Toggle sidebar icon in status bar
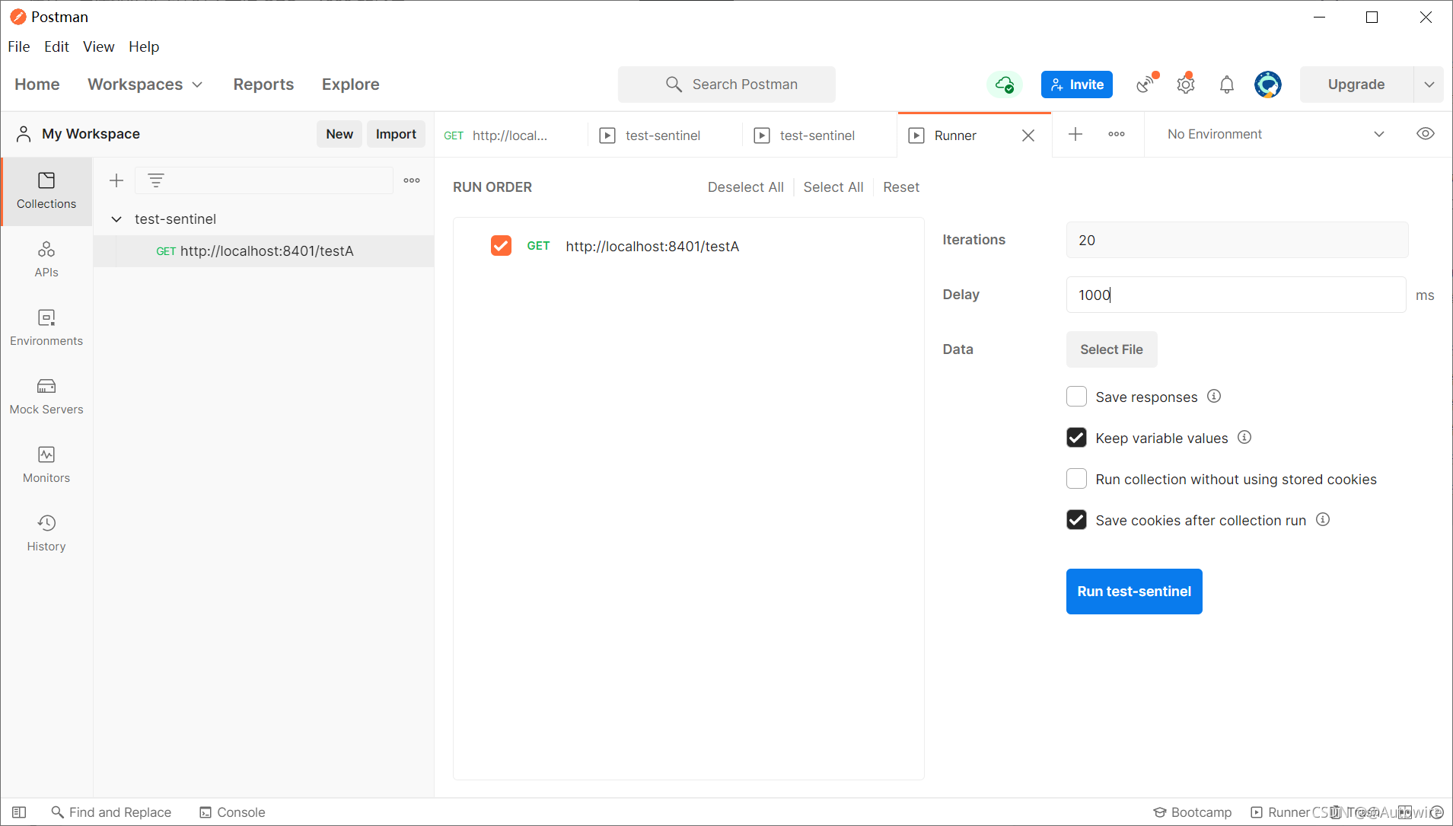 (x=20, y=812)
